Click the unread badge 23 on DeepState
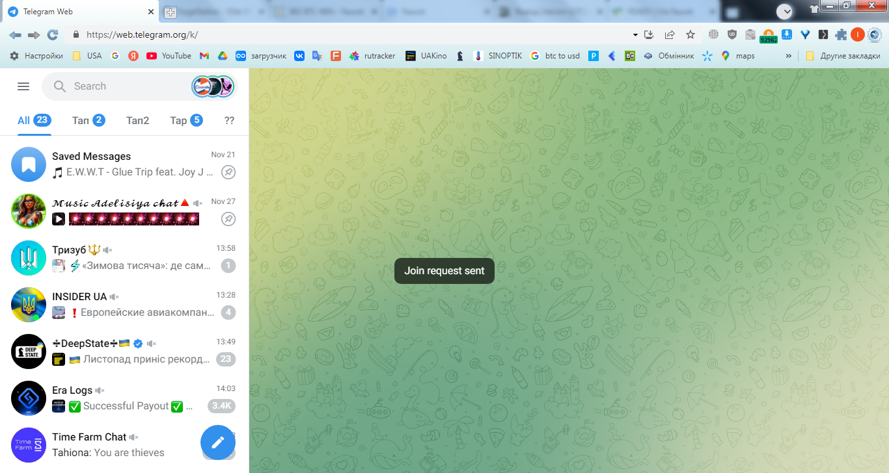 coord(226,359)
